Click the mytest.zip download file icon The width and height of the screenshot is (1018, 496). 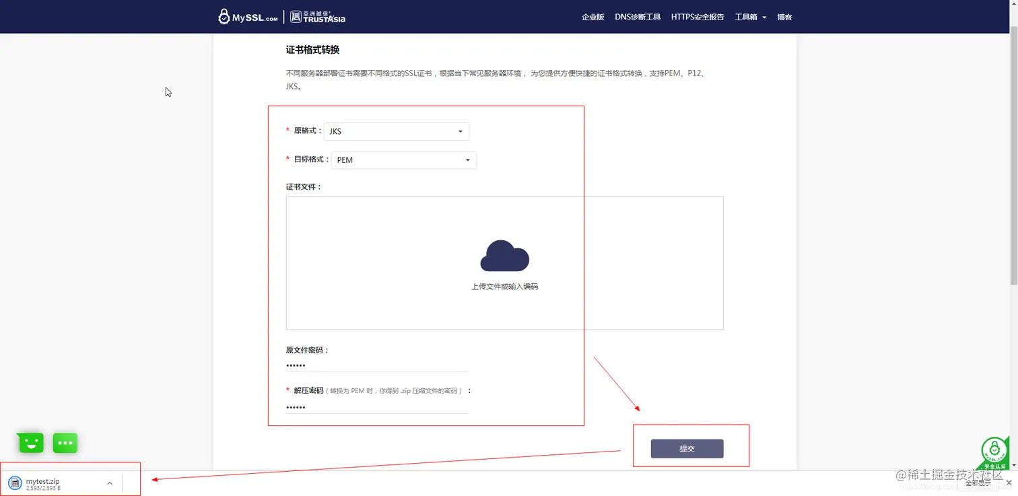[x=15, y=483]
